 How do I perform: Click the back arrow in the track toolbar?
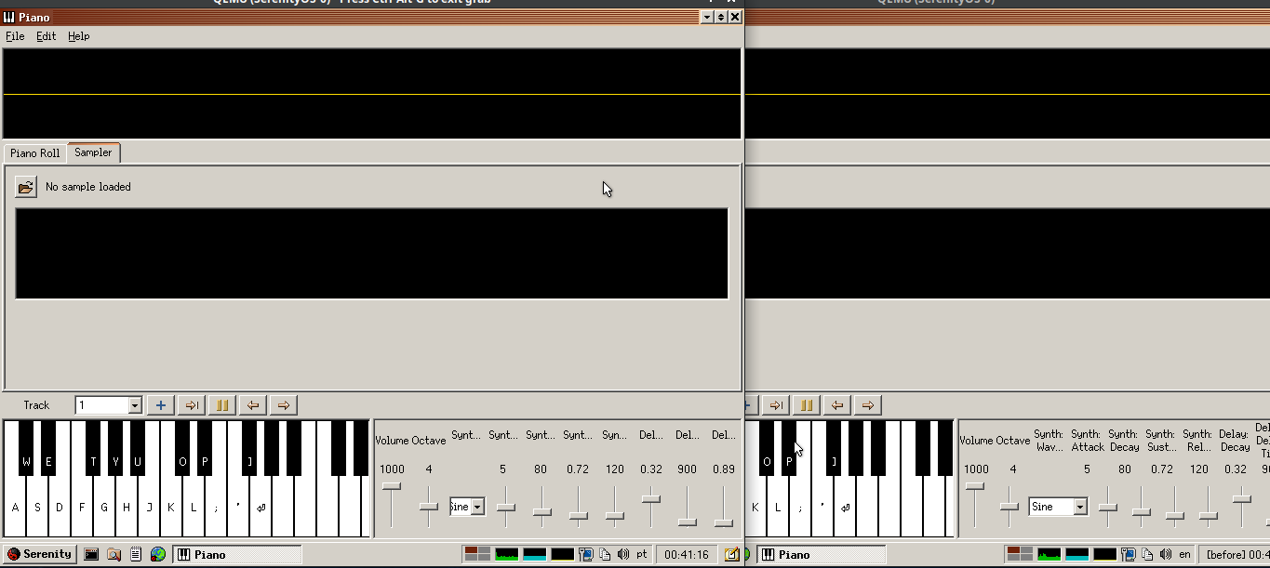(252, 404)
